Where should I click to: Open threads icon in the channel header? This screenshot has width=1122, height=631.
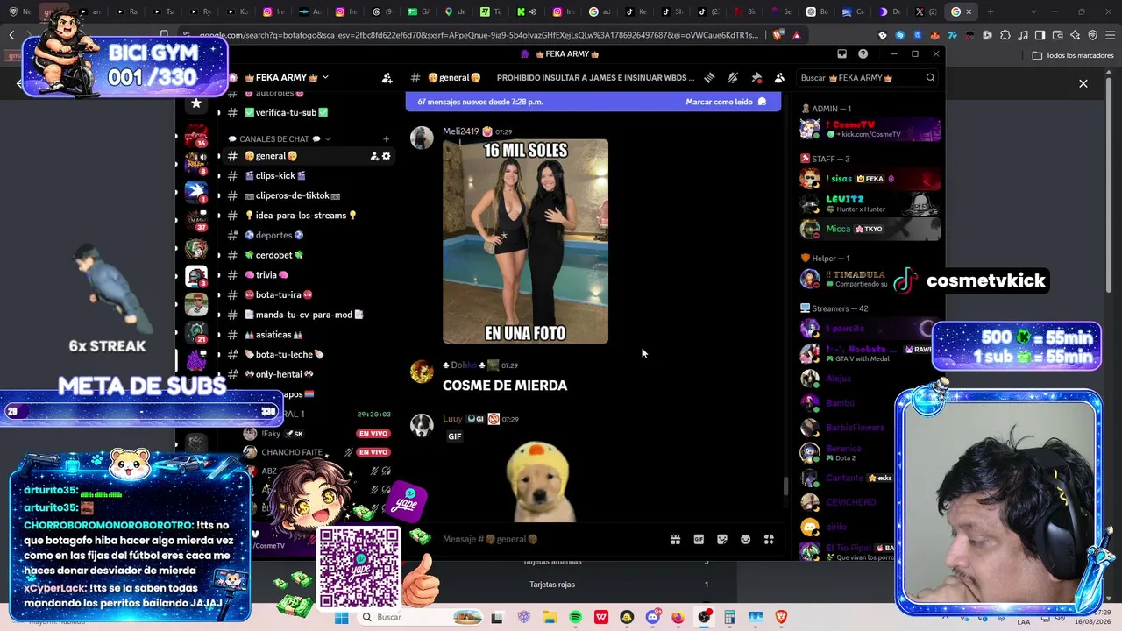710,78
